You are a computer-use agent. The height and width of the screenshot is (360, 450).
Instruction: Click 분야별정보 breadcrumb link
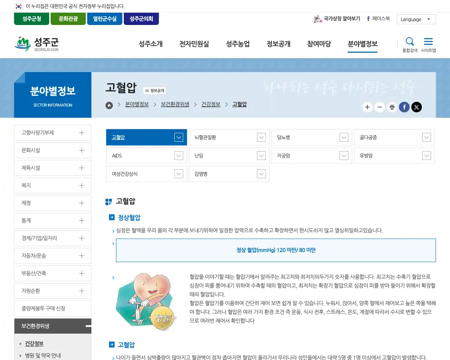point(137,104)
